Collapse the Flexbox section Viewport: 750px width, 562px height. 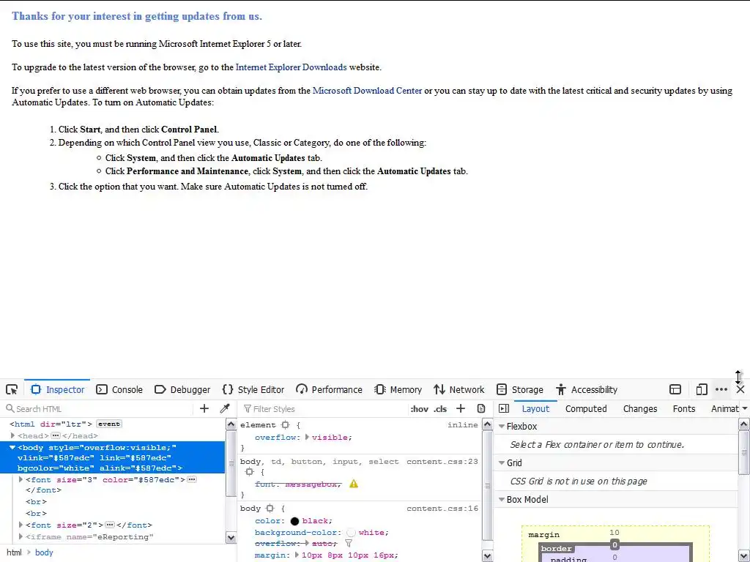pyautogui.click(x=502, y=427)
